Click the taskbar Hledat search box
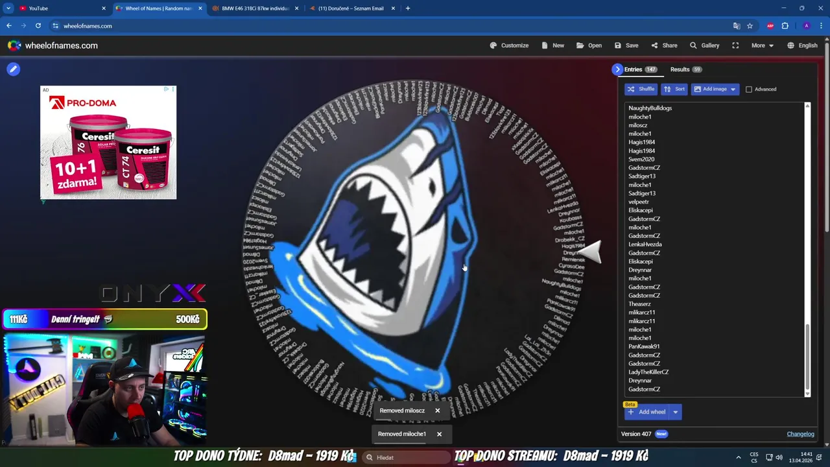The width and height of the screenshot is (830, 467). click(405, 457)
